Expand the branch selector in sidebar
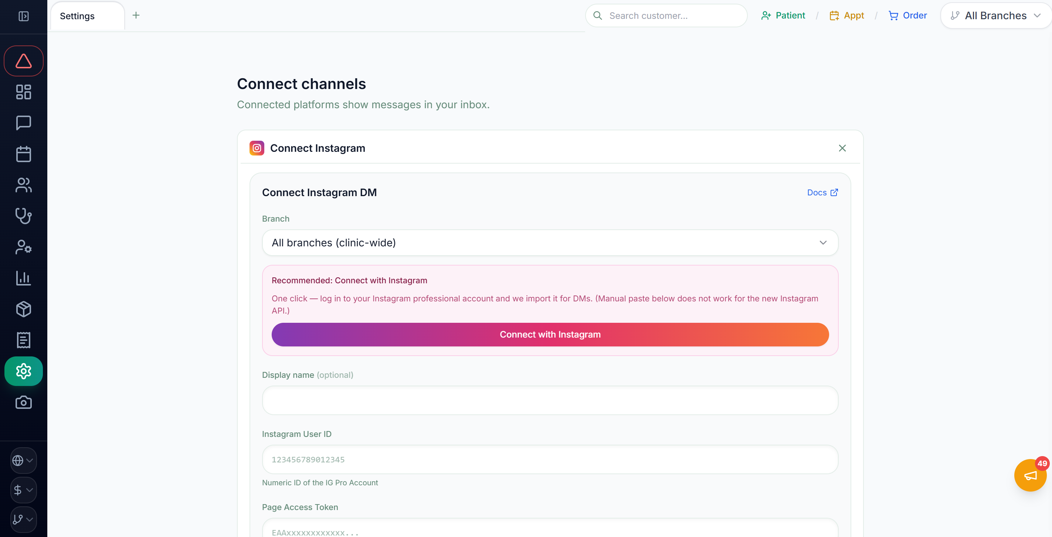Image resolution: width=1052 pixels, height=537 pixels. click(23, 519)
